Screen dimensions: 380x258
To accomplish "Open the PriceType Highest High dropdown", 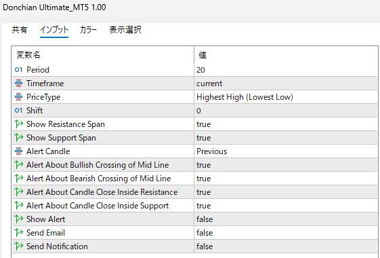I will [285, 97].
